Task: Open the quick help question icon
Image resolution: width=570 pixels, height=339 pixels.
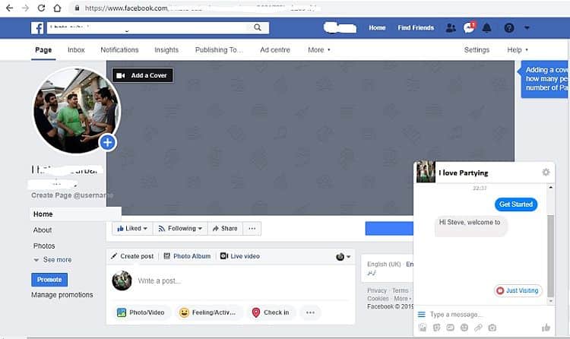Action: tap(509, 27)
